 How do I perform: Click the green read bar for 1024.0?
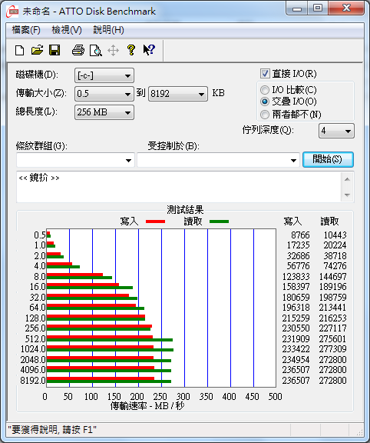(110, 350)
